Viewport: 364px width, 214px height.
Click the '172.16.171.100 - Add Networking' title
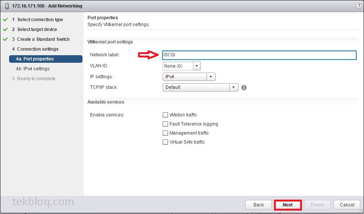[47, 6]
